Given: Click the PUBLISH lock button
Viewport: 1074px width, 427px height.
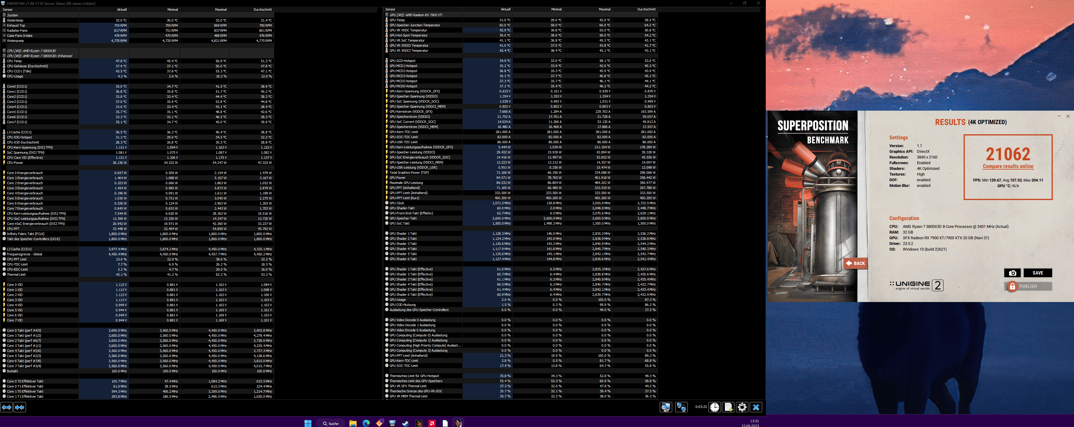Looking at the screenshot, I should (1028, 286).
